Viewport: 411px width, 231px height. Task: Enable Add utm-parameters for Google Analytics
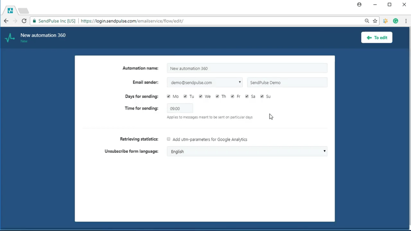point(169,139)
